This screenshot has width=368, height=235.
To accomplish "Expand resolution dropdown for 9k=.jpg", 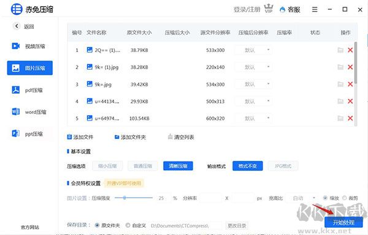I will [x=253, y=84].
